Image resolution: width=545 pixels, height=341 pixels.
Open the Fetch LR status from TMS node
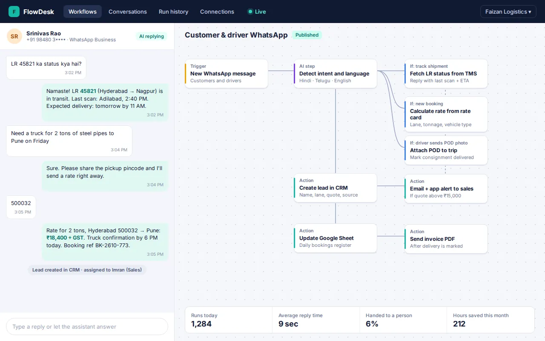pos(446,73)
